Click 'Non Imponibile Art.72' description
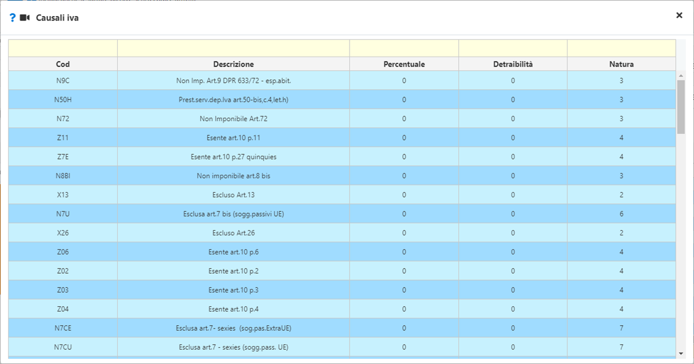694x364 pixels. (233, 119)
